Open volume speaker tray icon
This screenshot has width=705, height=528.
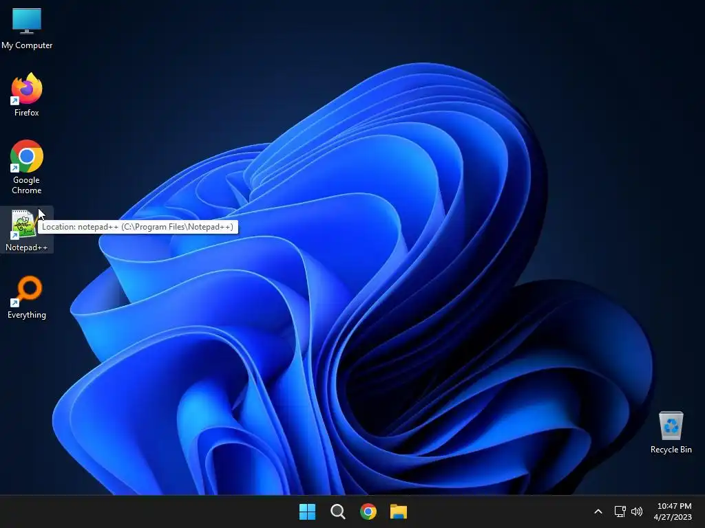pyautogui.click(x=637, y=511)
